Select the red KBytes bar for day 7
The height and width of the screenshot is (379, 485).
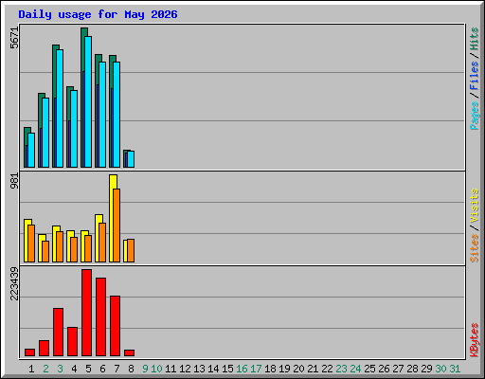click(x=115, y=326)
